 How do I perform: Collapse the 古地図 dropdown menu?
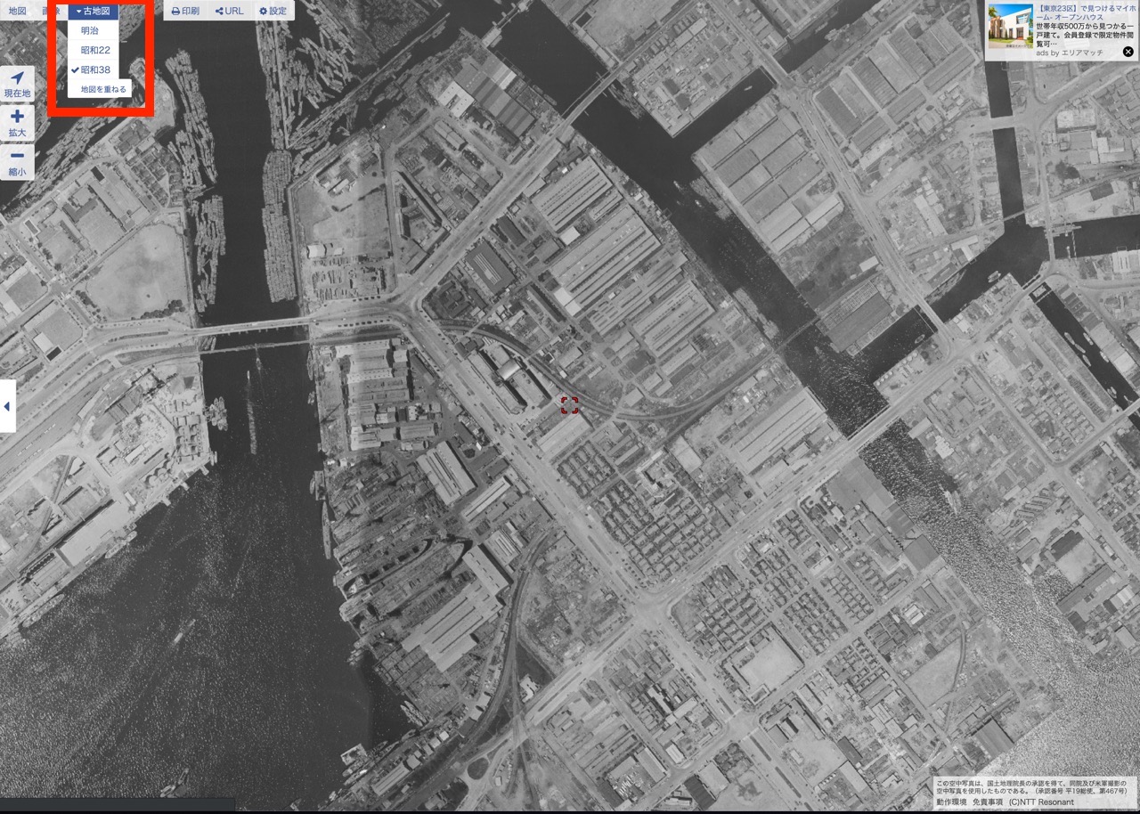click(x=93, y=11)
